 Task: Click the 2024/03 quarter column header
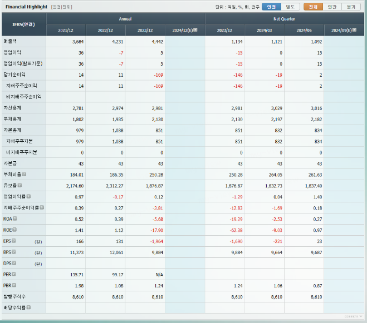click(265, 30)
